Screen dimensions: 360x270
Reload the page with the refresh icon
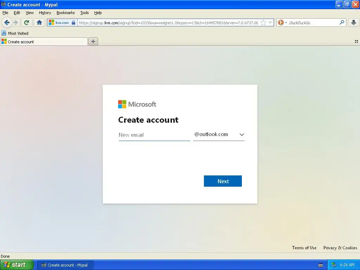click(x=27, y=22)
